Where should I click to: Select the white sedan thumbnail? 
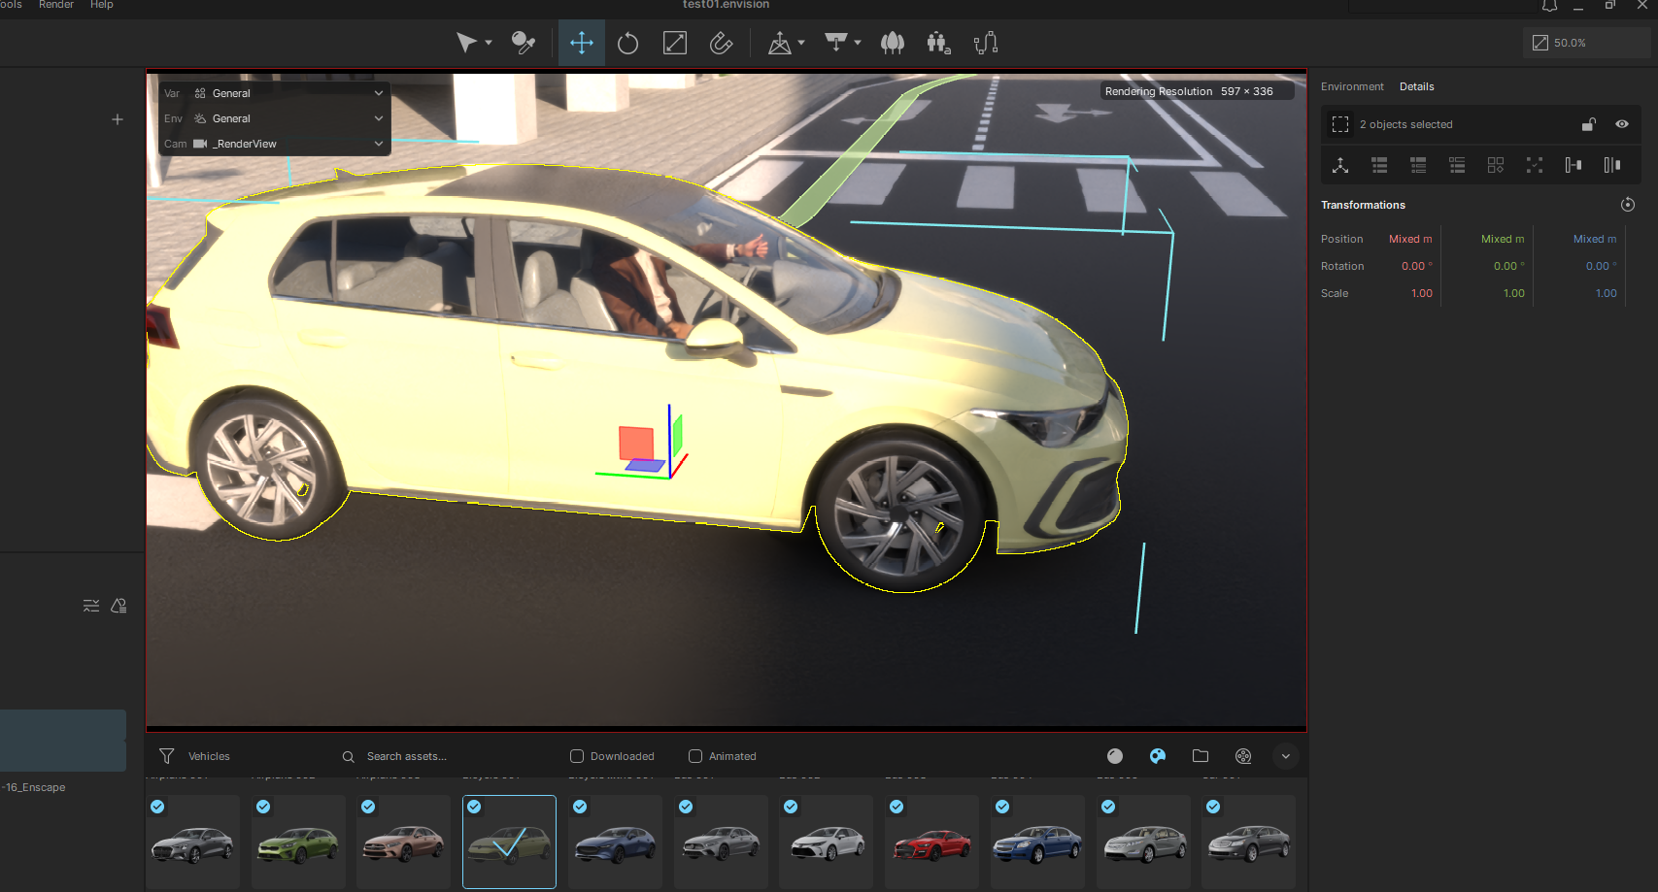click(827, 842)
